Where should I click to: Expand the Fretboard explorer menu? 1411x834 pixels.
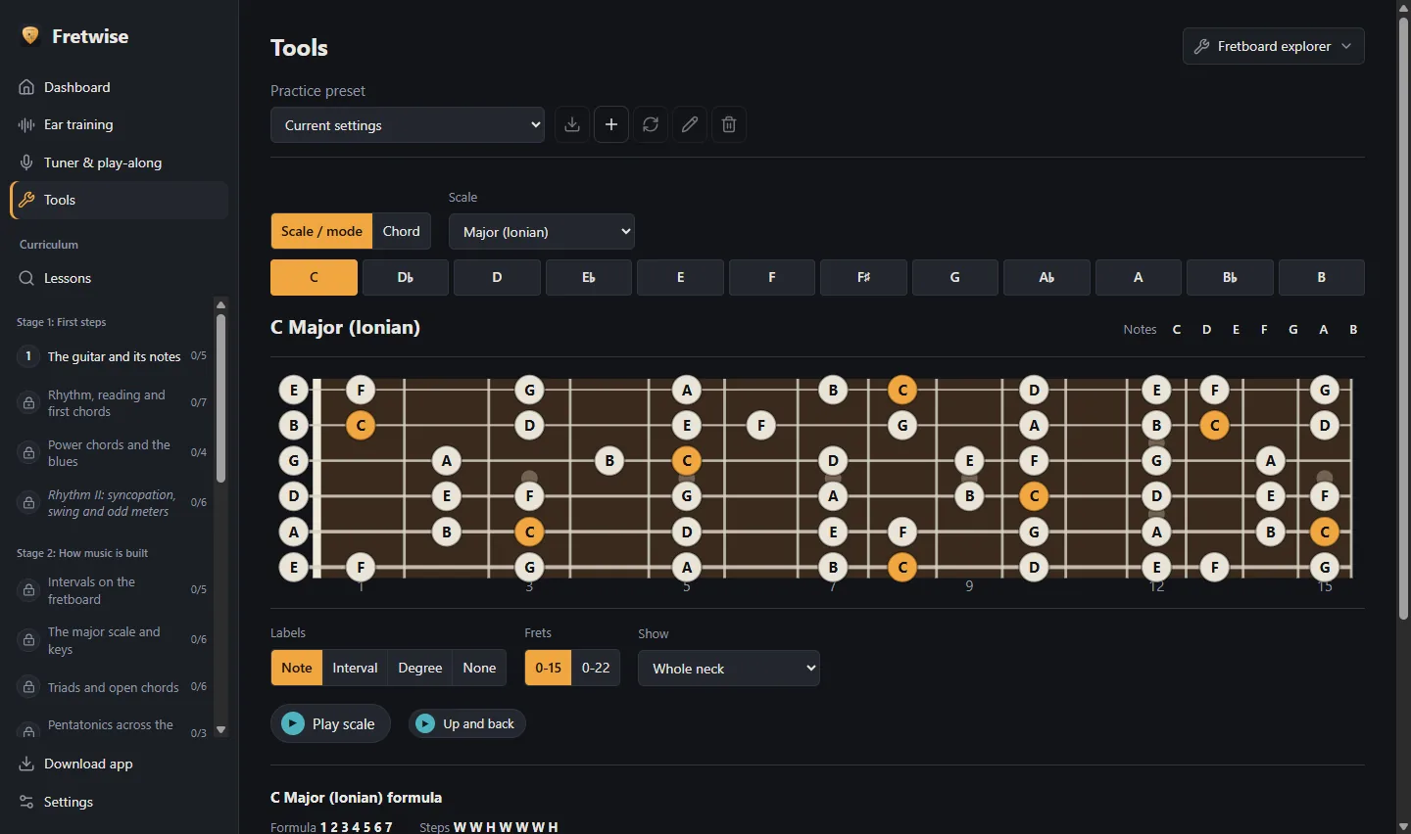click(x=1274, y=46)
